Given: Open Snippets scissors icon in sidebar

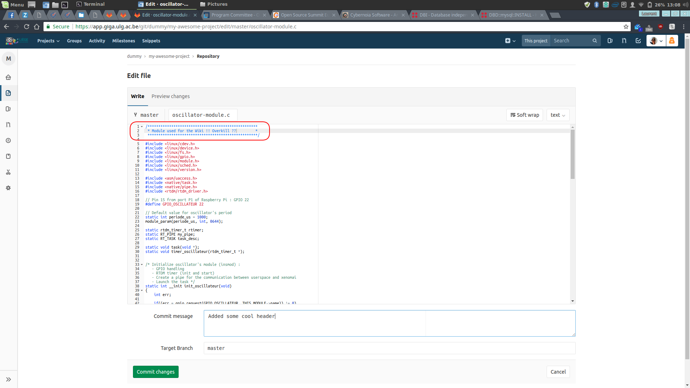Looking at the screenshot, I should coord(8,172).
